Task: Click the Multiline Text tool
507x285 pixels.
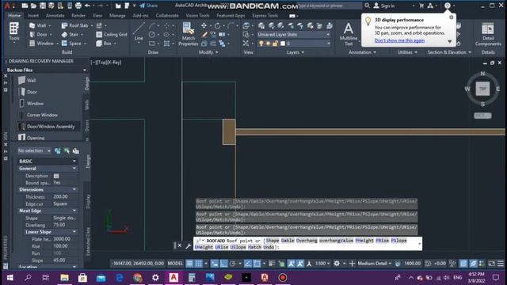Action: click(x=349, y=34)
